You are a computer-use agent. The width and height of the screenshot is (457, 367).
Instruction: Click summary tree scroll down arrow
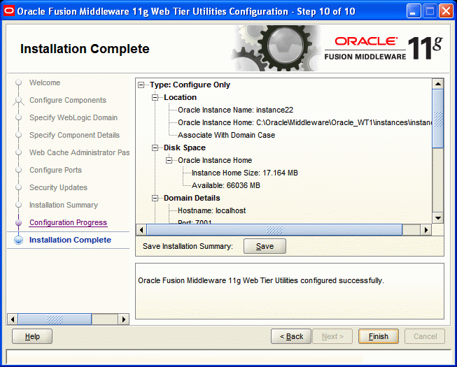tap(438, 217)
